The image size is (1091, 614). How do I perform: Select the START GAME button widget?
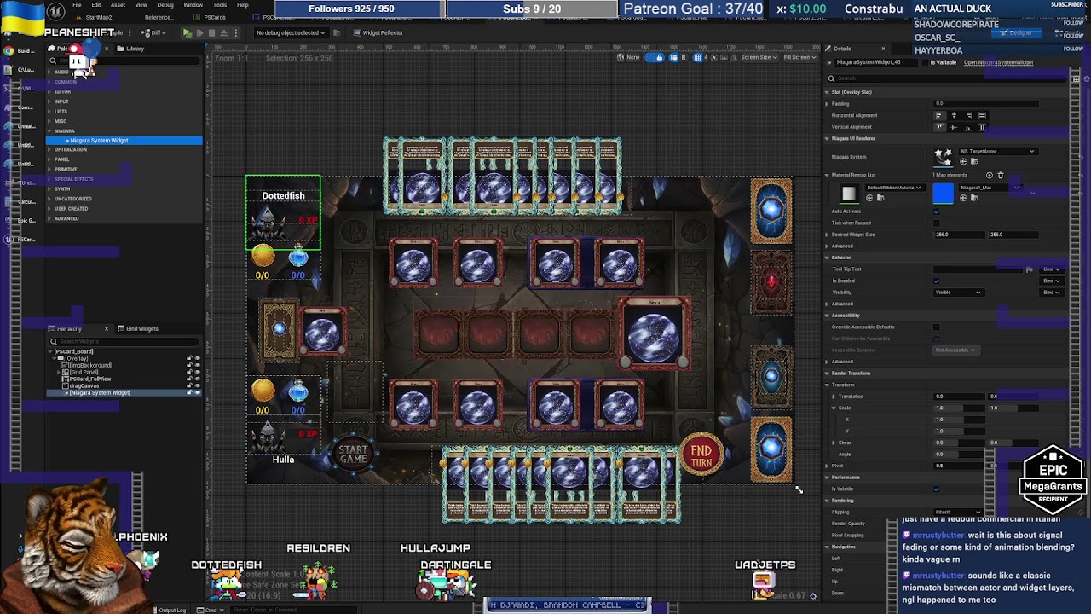tap(353, 455)
